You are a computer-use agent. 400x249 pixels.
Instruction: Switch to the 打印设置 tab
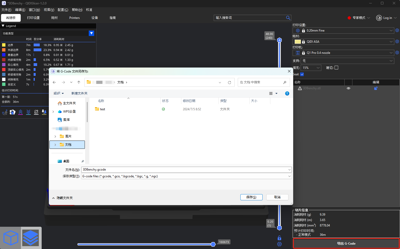tap(33, 18)
